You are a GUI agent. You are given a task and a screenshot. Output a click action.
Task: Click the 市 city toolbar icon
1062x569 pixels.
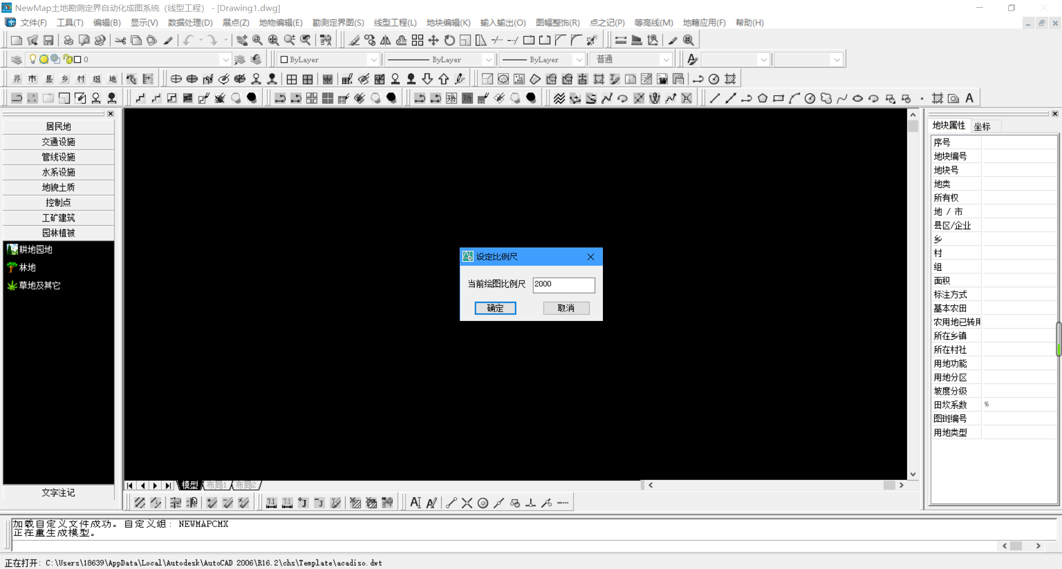click(33, 79)
